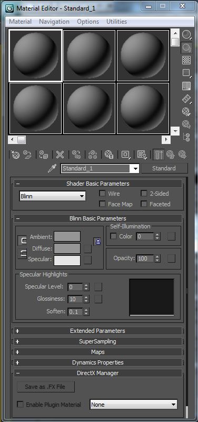Click the Specular color swatch
The image size is (198, 422).
point(67,260)
